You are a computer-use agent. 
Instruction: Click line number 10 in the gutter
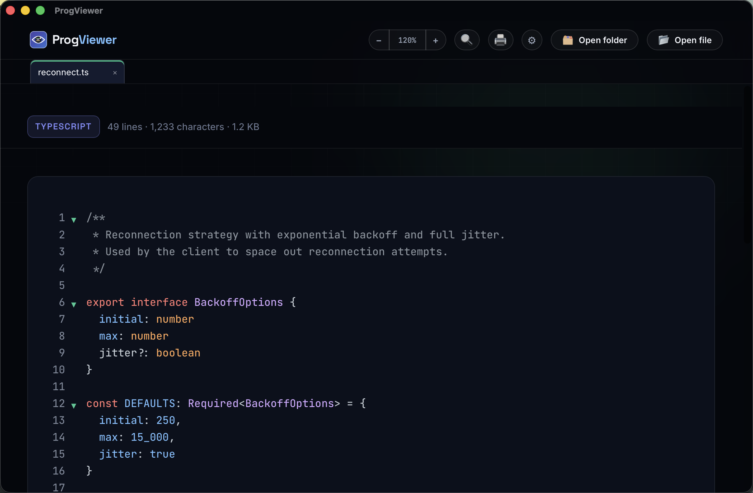pyautogui.click(x=59, y=370)
